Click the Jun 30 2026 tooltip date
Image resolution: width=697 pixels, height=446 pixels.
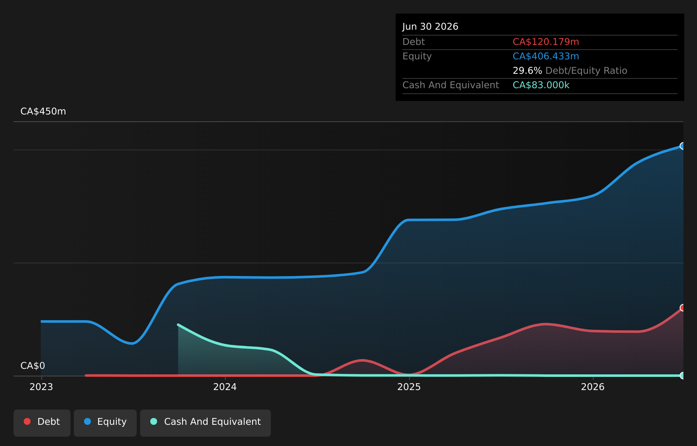point(430,27)
